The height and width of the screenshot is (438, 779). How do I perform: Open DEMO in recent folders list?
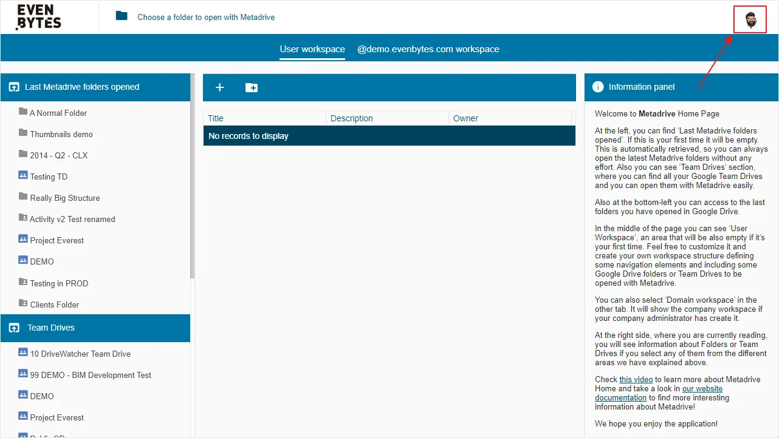click(42, 261)
